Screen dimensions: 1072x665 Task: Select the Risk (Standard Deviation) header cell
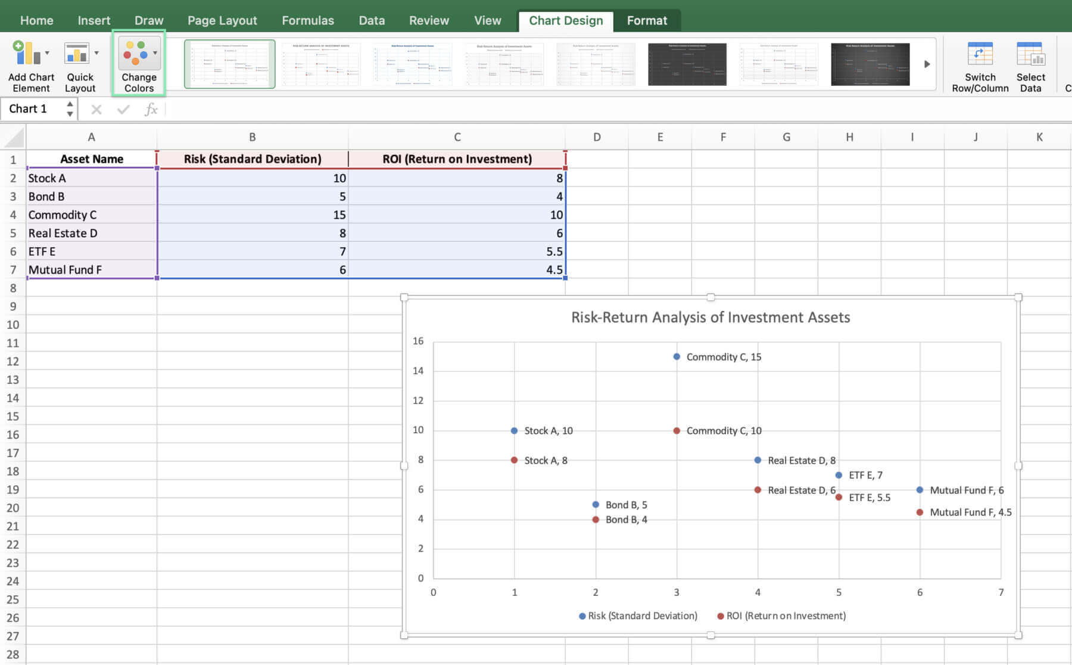(253, 159)
